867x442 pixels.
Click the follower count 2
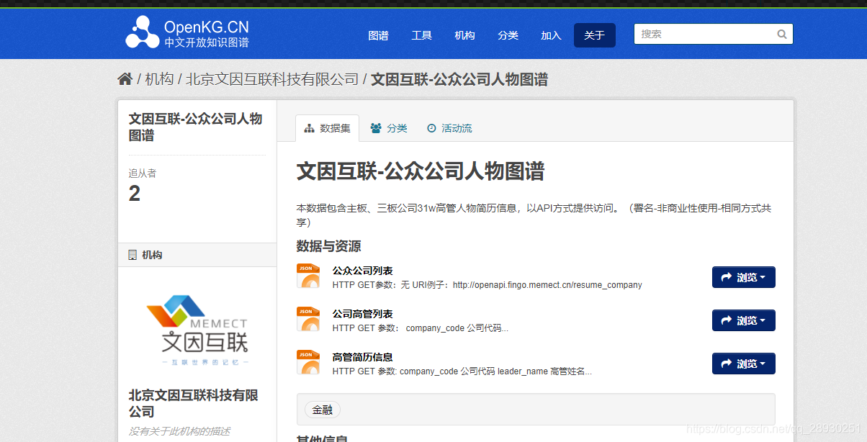[x=135, y=193]
